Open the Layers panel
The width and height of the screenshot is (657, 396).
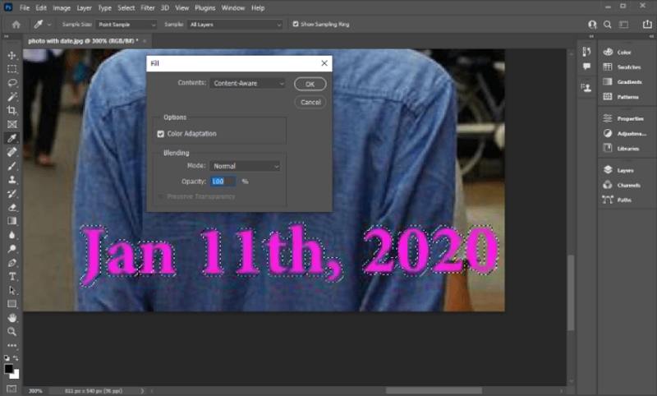625,170
